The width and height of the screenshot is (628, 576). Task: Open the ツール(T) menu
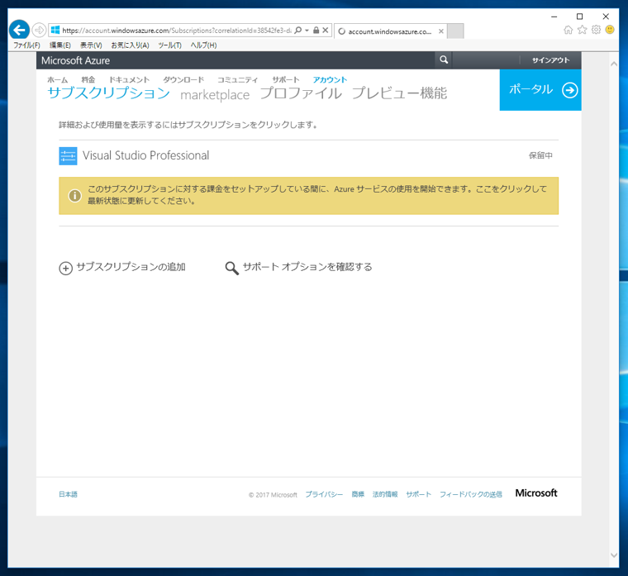(169, 45)
